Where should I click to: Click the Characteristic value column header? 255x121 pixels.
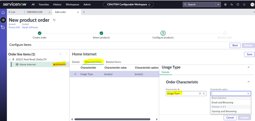[115, 68]
